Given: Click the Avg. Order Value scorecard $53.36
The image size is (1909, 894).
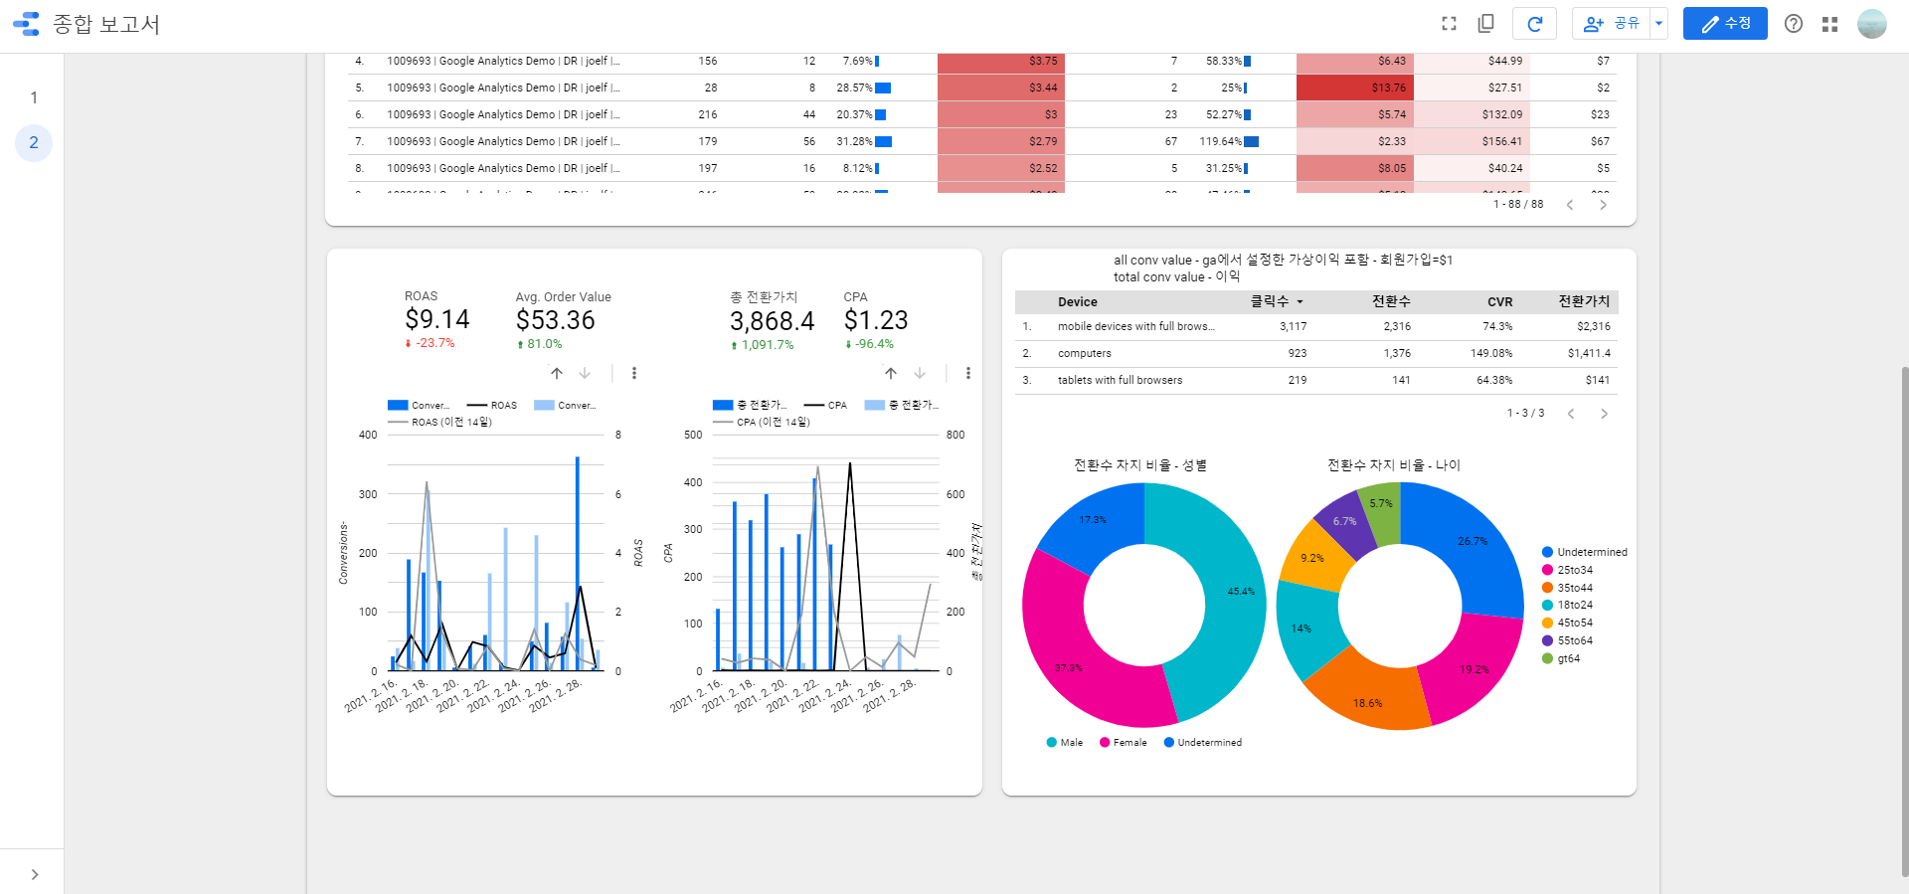Looking at the screenshot, I should (x=555, y=320).
